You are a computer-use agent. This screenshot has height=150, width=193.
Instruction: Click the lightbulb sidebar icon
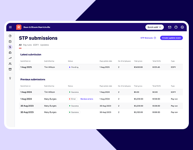click(x=10, y=78)
